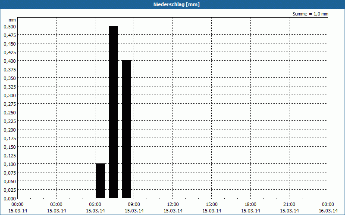
Task: Click the 21:00 time axis label
Action: [289, 205]
